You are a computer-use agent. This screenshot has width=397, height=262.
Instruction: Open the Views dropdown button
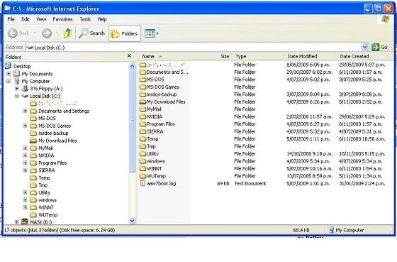pyautogui.click(x=152, y=33)
